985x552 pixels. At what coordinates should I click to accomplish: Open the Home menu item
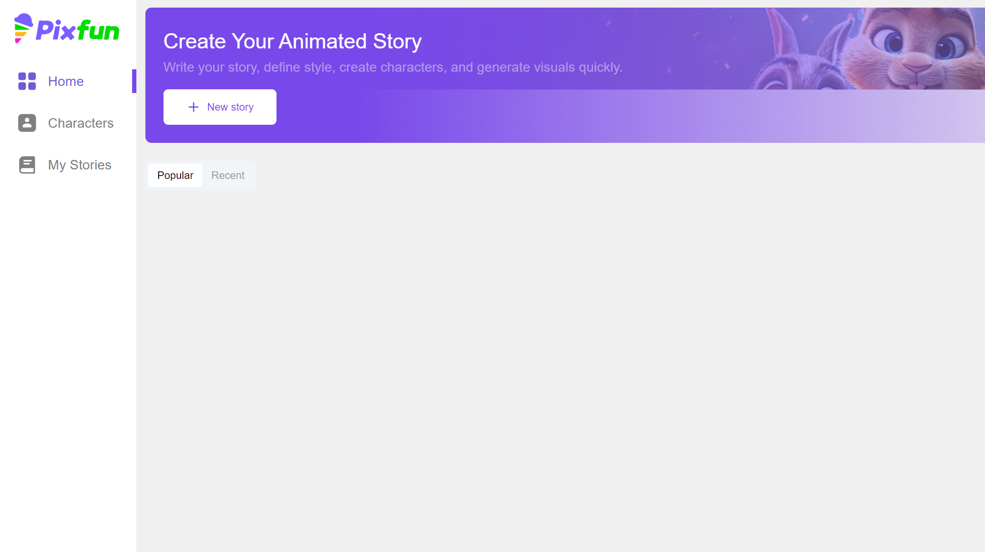66,81
